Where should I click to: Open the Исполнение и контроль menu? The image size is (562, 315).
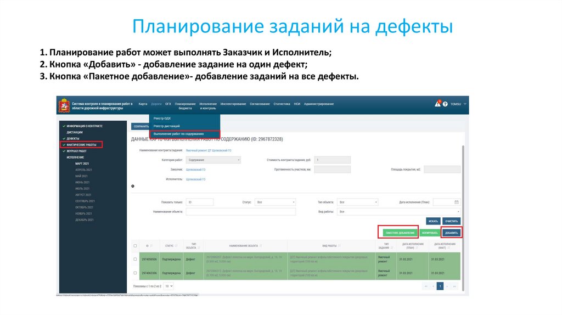pyautogui.click(x=208, y=106)
